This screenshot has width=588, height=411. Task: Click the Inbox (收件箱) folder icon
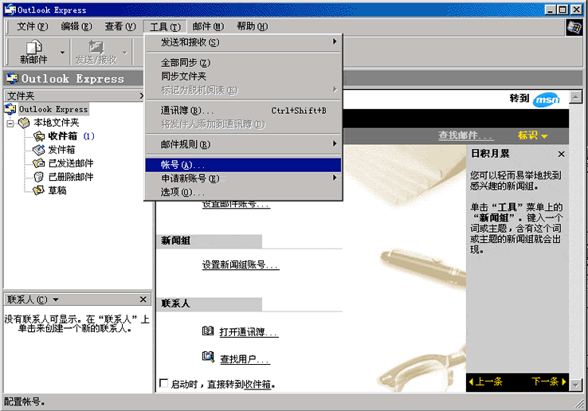(39, 136)
